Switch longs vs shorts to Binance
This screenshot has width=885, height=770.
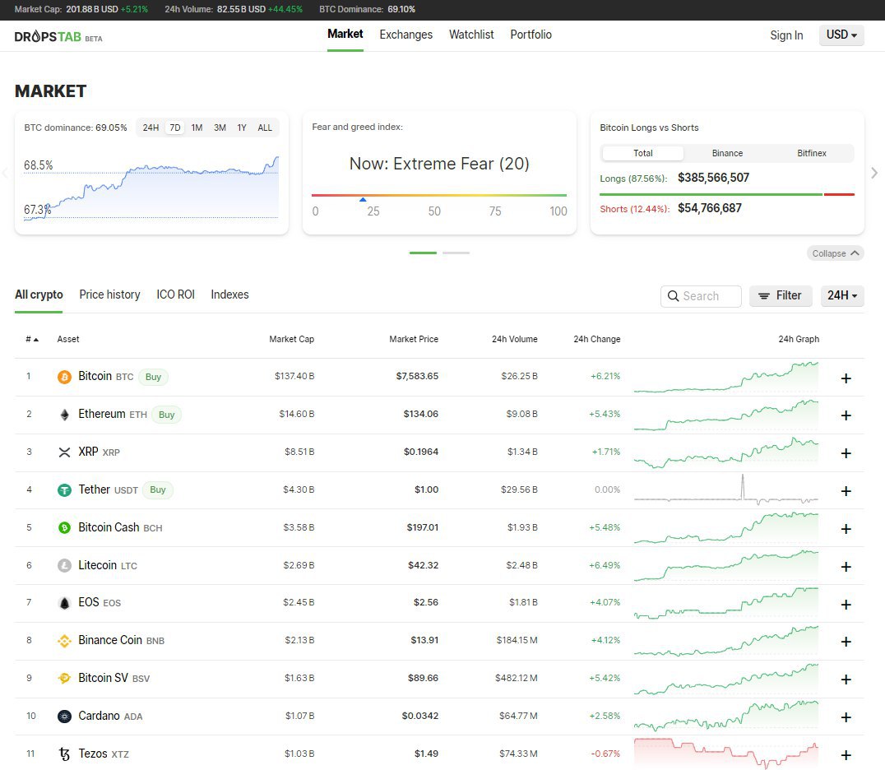727,153
